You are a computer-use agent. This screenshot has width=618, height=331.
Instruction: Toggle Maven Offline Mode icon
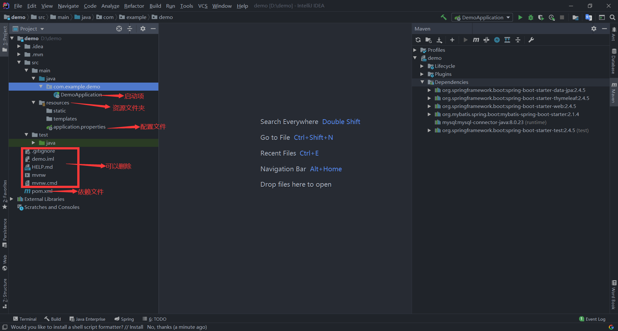[x=486, y=40]
